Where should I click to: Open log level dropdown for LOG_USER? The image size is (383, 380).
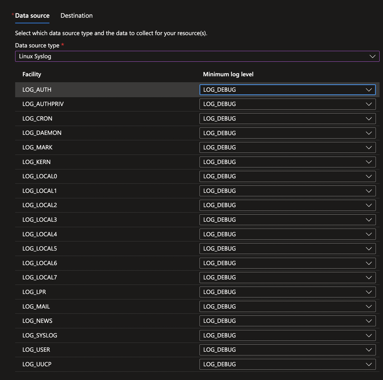(288, 350)
